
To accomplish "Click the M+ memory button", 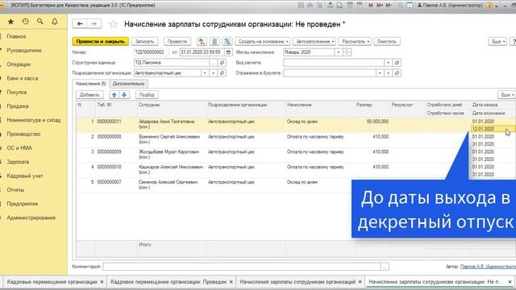I will tap(380, 6).
